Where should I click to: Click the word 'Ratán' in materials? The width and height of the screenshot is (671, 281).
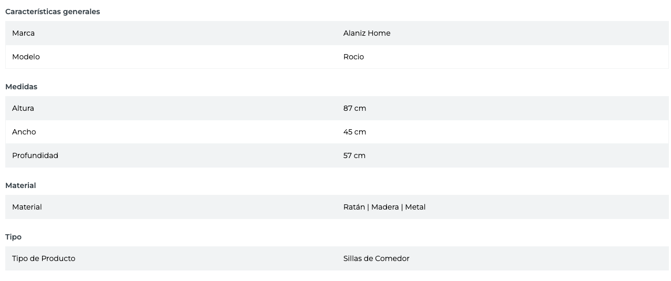click(x=354, y=207)
